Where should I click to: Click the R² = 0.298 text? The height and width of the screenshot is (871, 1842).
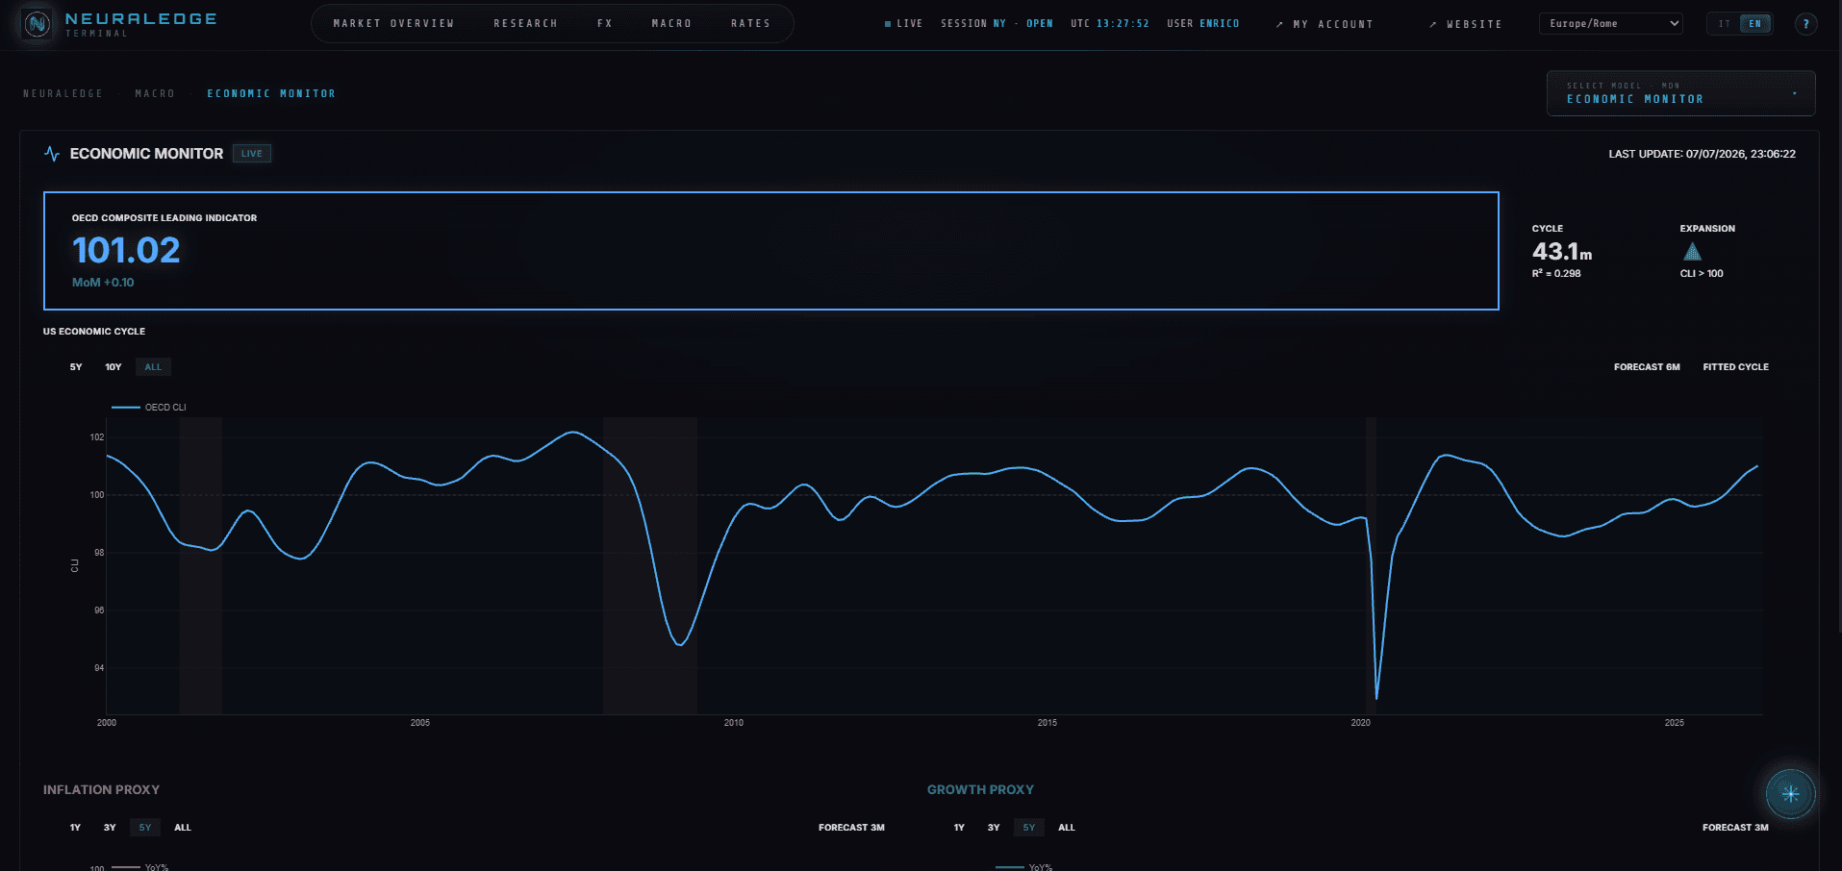click(1556, 274)
